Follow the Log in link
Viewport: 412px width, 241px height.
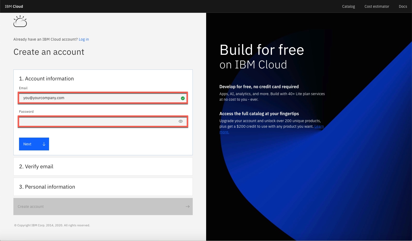coord(84,39)
